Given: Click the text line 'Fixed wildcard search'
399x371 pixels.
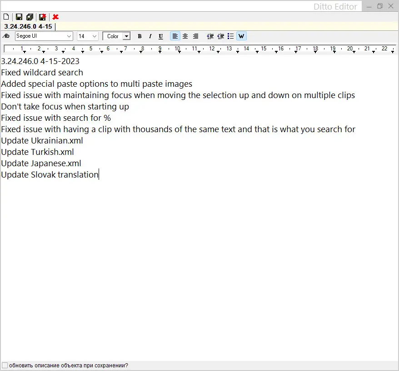Looking at the screenshot, I should click(42, 73).
